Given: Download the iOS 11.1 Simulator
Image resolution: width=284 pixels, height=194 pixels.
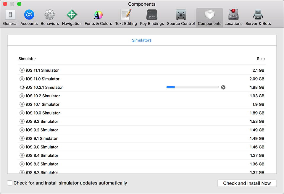Looking at the screenshot, I should coord(22,70).
